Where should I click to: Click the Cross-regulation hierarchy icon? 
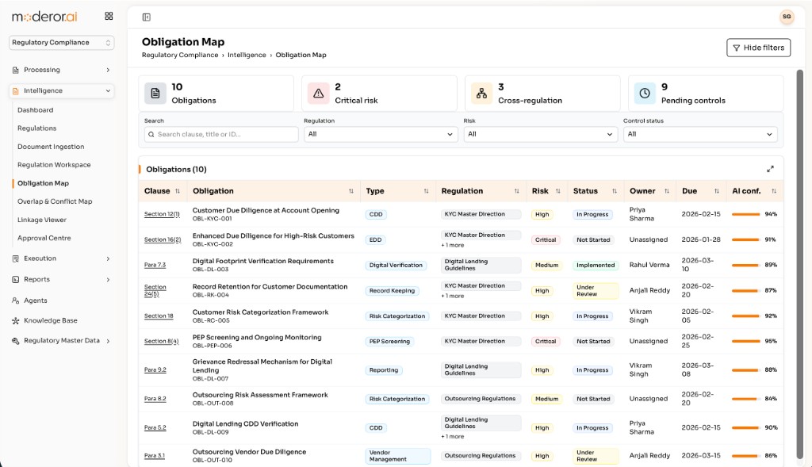point(481,94)
